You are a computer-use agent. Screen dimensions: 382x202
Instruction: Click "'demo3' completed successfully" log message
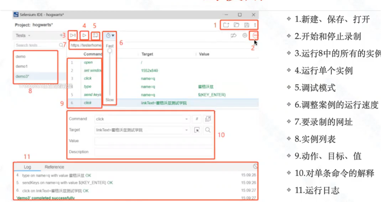(46, 198)
